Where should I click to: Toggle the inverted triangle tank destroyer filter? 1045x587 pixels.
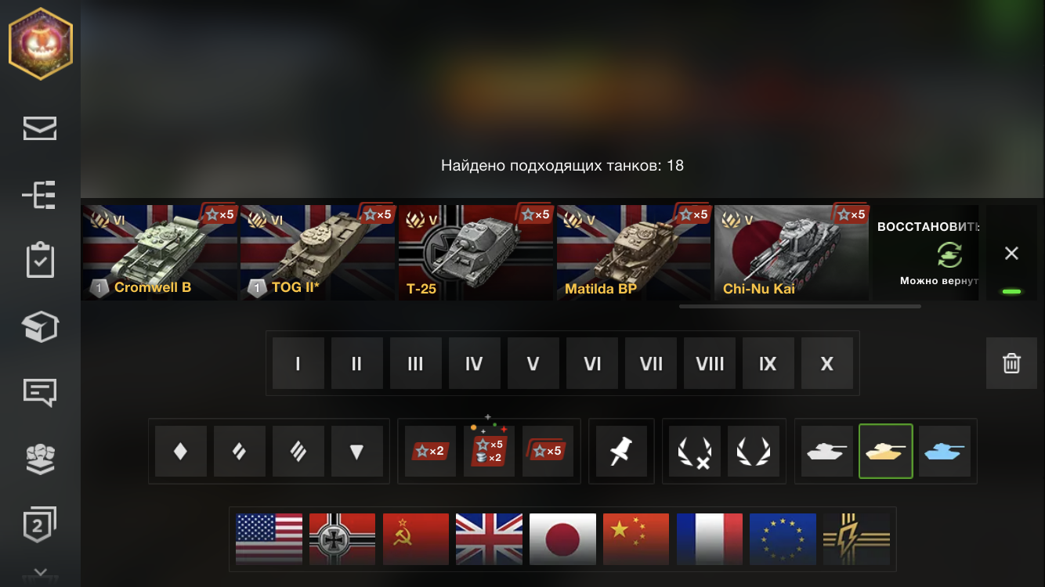click(x=357, y=451)
